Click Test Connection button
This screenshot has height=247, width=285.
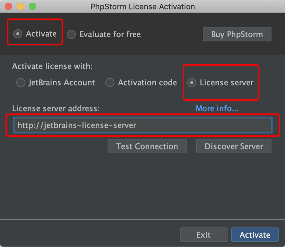click(147, 146)
